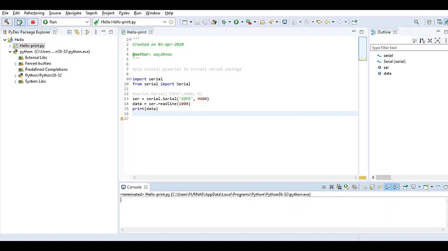448x251 pixels.
Task: Close the Hello-print editor tab
Action: point(151,32)
